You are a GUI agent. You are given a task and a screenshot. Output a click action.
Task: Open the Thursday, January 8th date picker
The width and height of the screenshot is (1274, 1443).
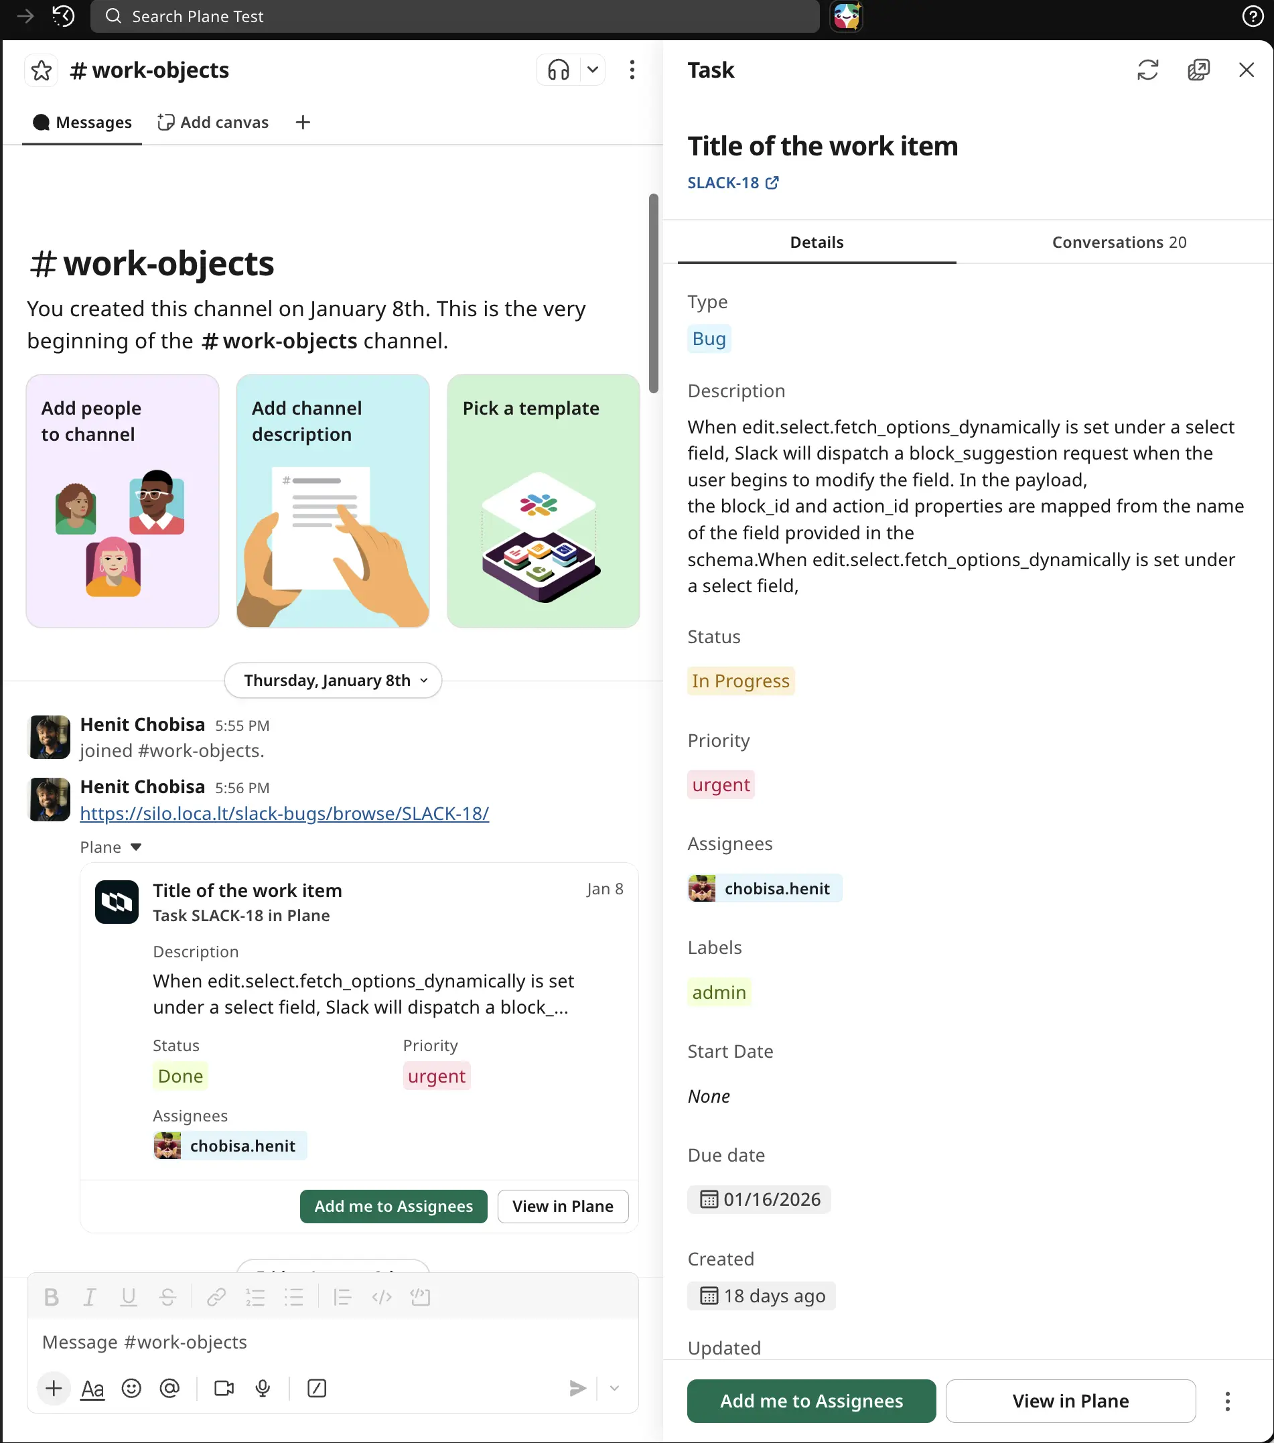point(332,680)
